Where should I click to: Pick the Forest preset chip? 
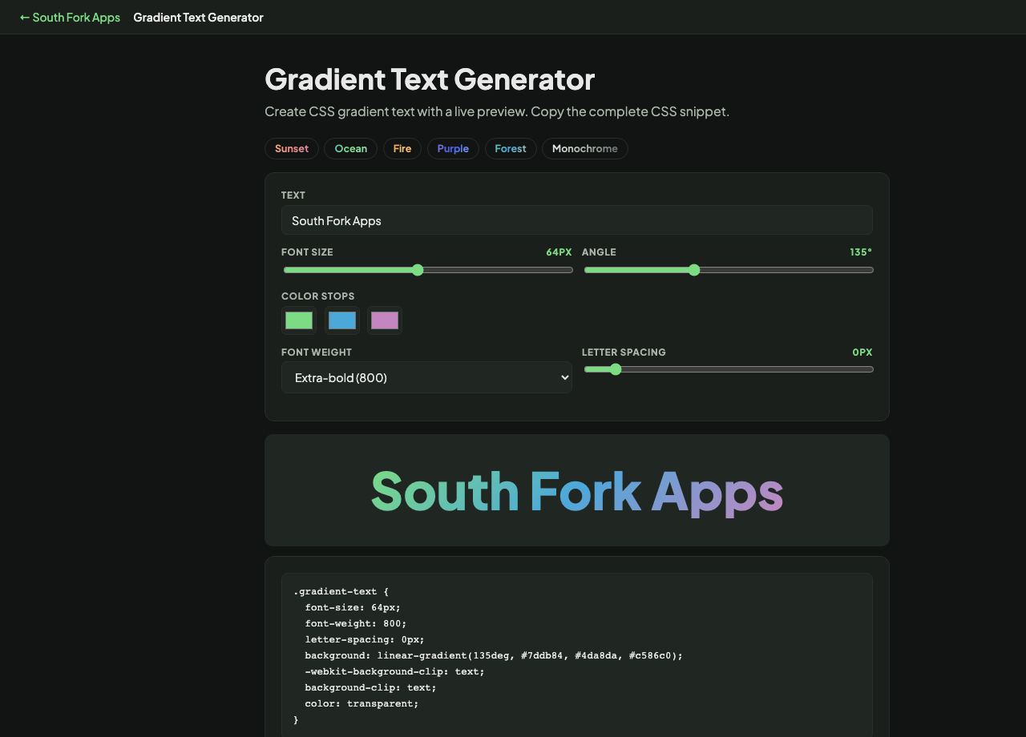pos(511,148)
